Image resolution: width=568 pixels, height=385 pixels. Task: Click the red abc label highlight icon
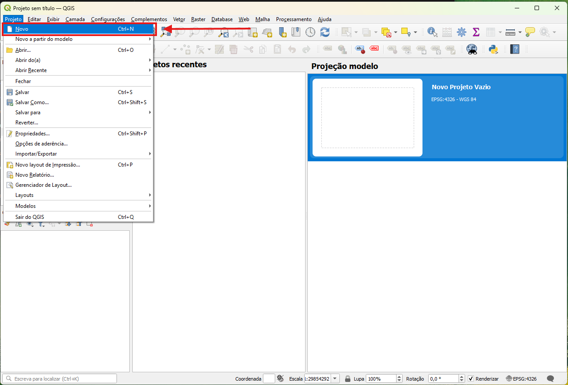(x=374, y=49)
